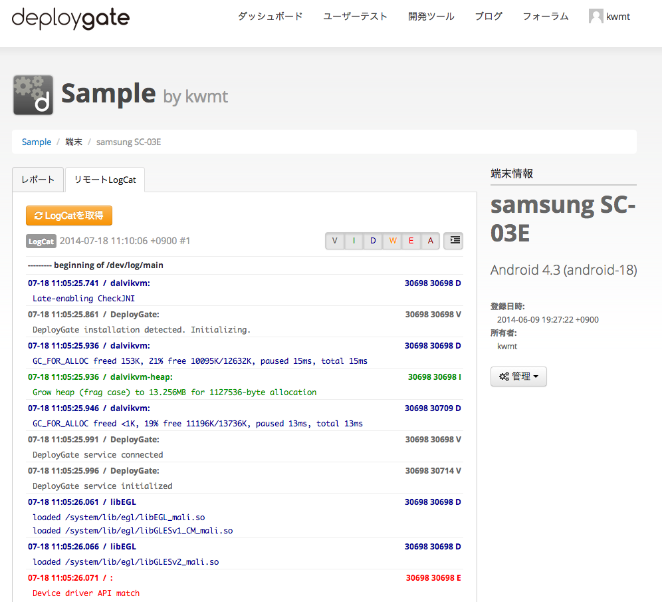Click the kwmt user avatar icon
Viewport: 662px width, 602px height.
[x=596, y=17]
